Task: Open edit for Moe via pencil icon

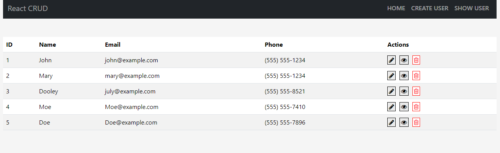Action: coord(391,107)
